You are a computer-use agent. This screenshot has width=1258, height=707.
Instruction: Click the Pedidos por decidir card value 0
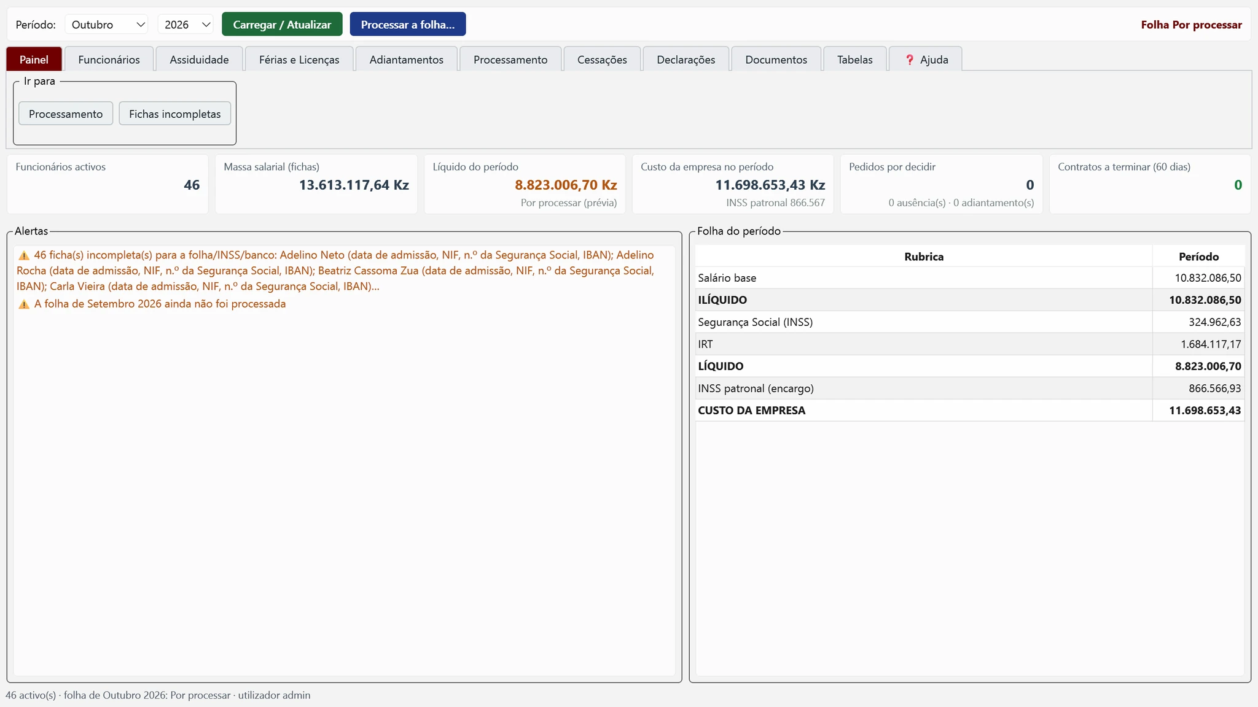coord(1030,185)
